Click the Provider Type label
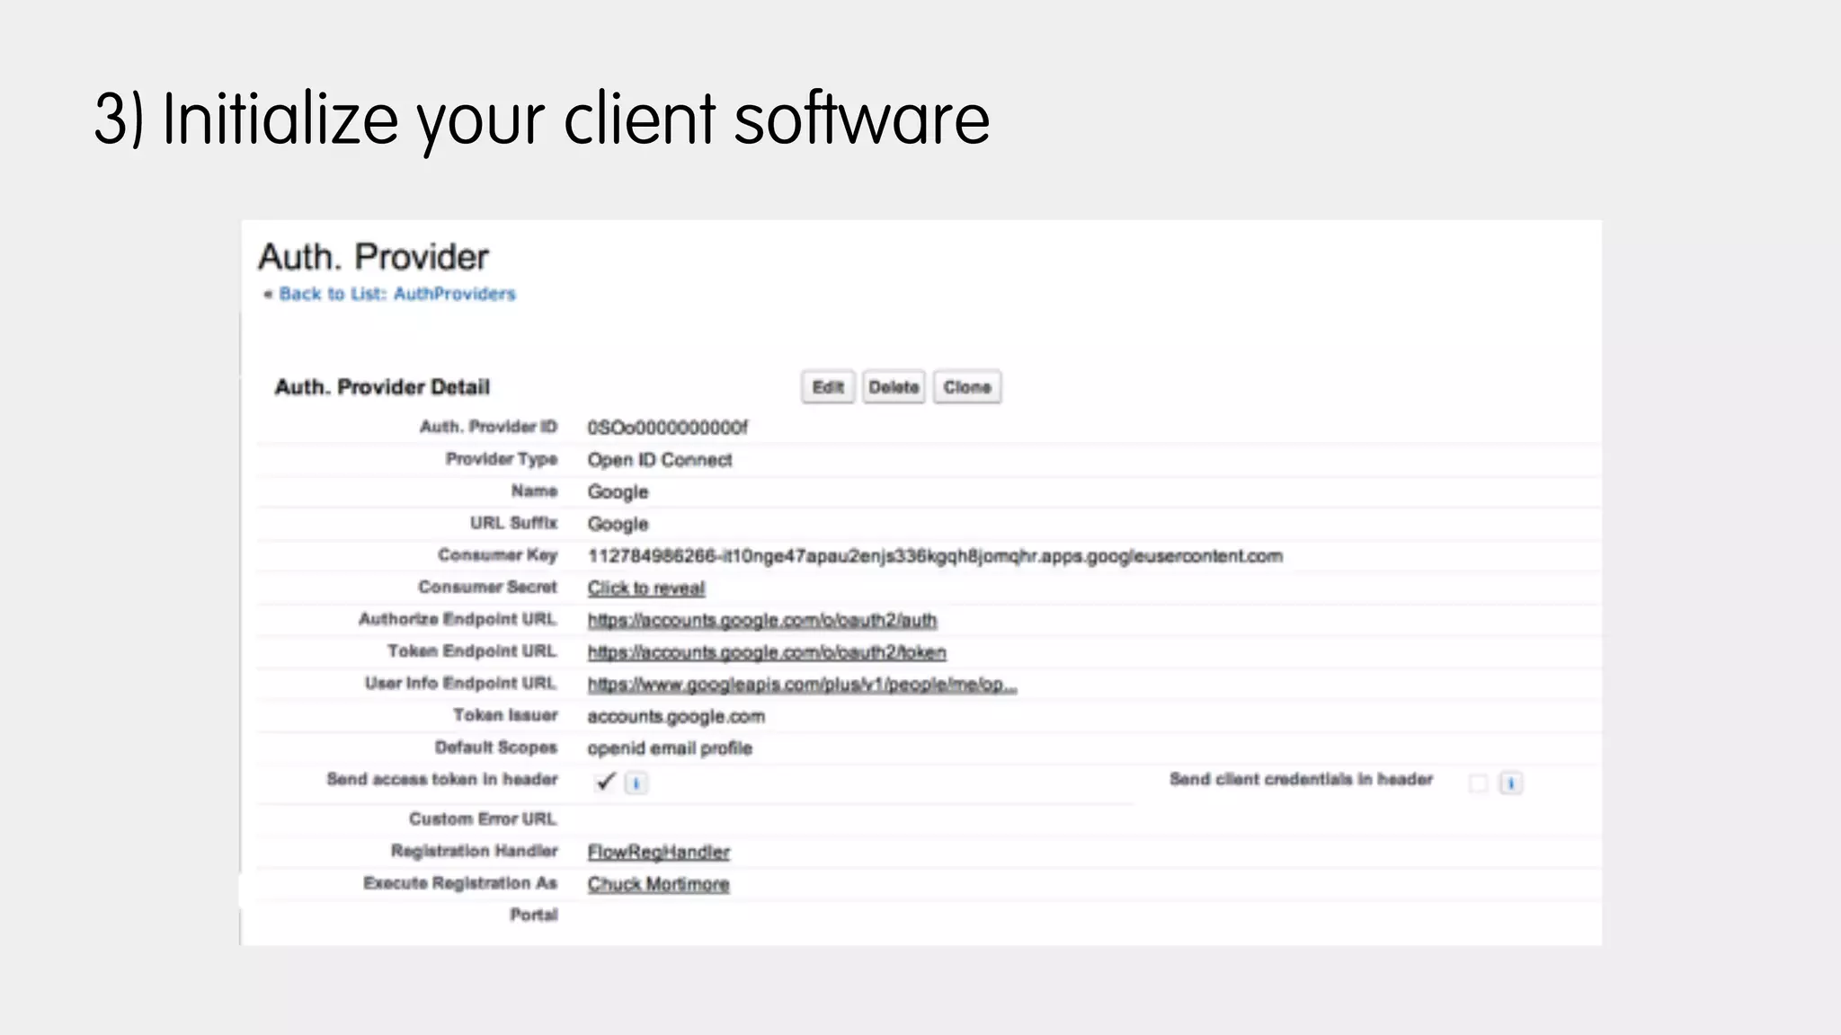Viewport: 1841px width, 1035px height. (502, 459)
